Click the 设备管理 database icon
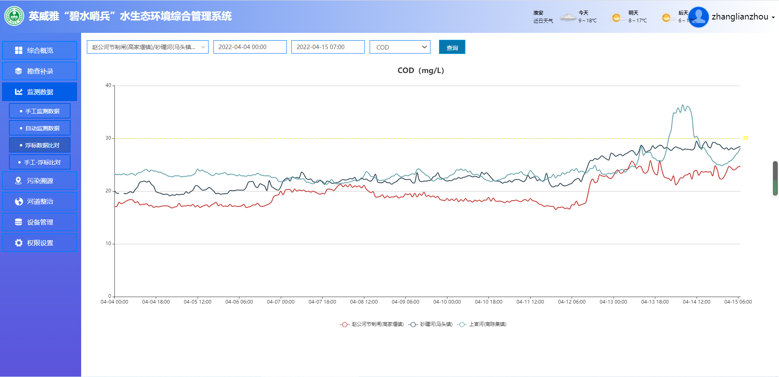Screen dimensions: 779x377 pyautogui.click(x=19, y=222)
